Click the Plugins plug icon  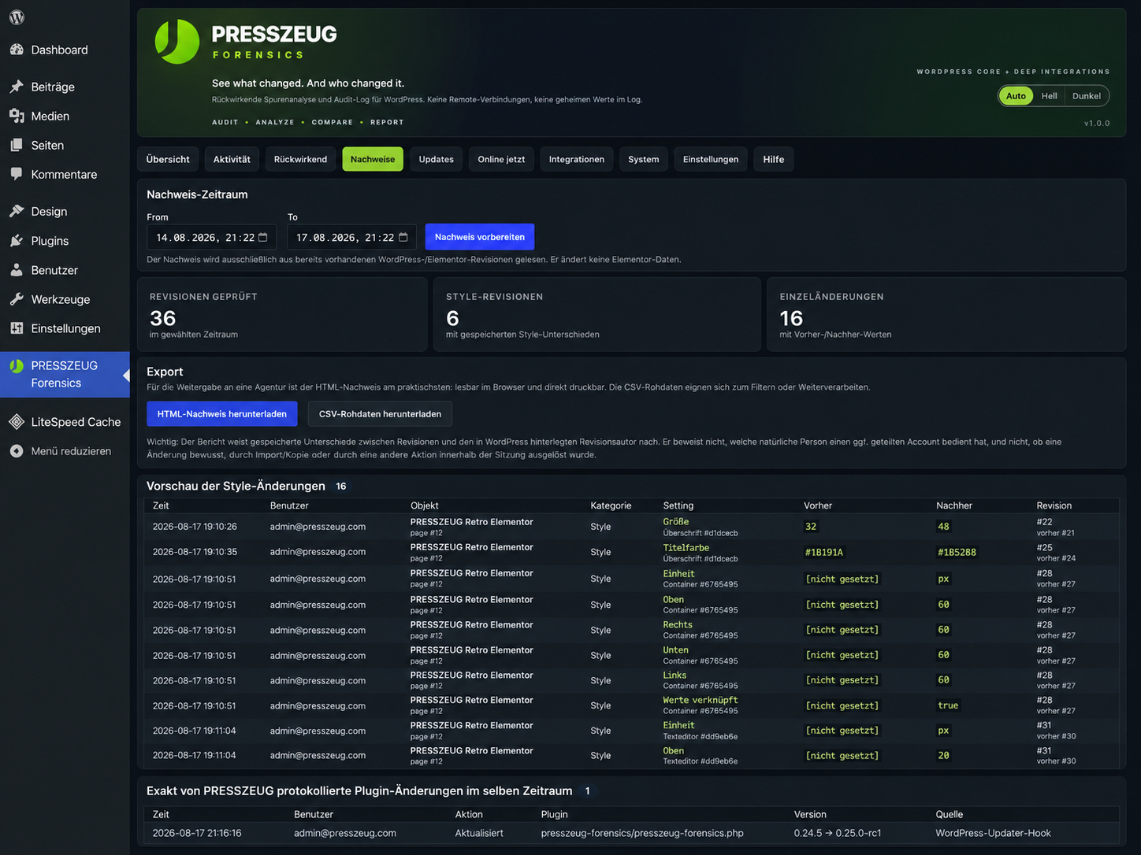(17, 240)
